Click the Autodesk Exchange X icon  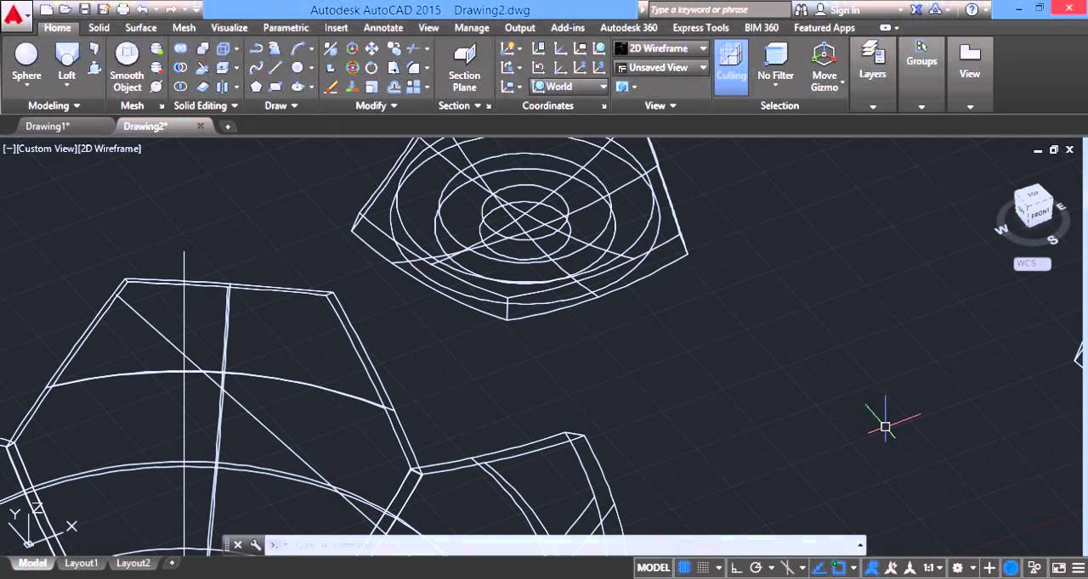coord(915,9)
